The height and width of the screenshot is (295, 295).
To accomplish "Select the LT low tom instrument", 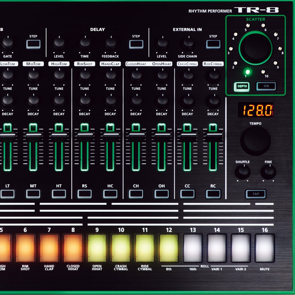I will tap(8, 193).
